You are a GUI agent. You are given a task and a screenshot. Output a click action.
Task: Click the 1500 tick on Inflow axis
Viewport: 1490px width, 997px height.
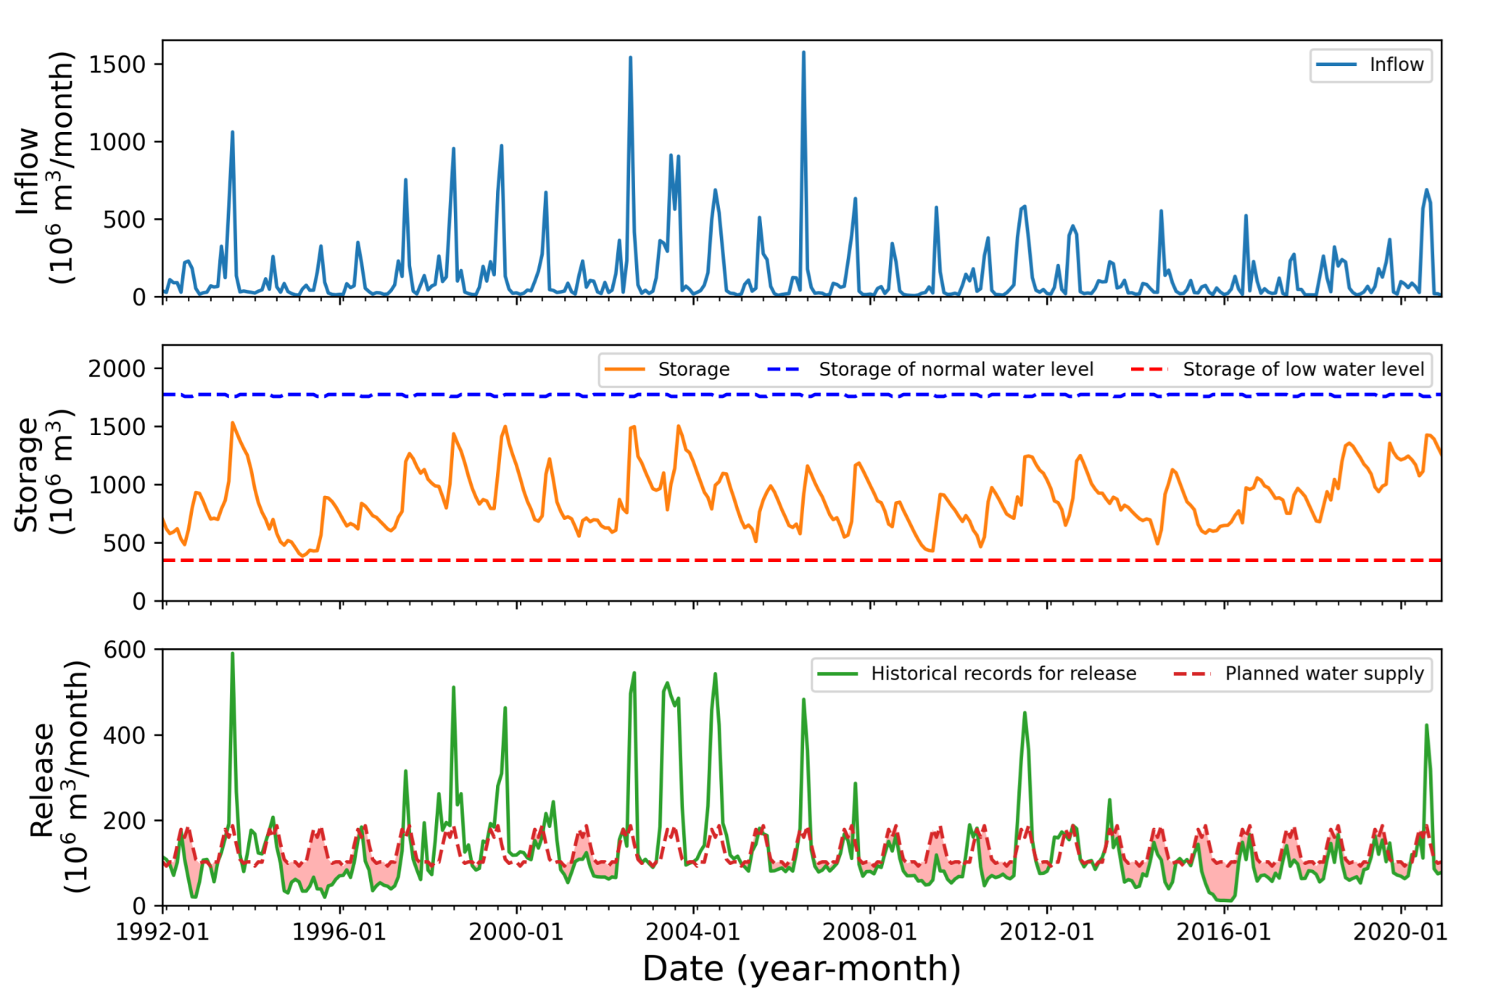(x=117, y=65)
